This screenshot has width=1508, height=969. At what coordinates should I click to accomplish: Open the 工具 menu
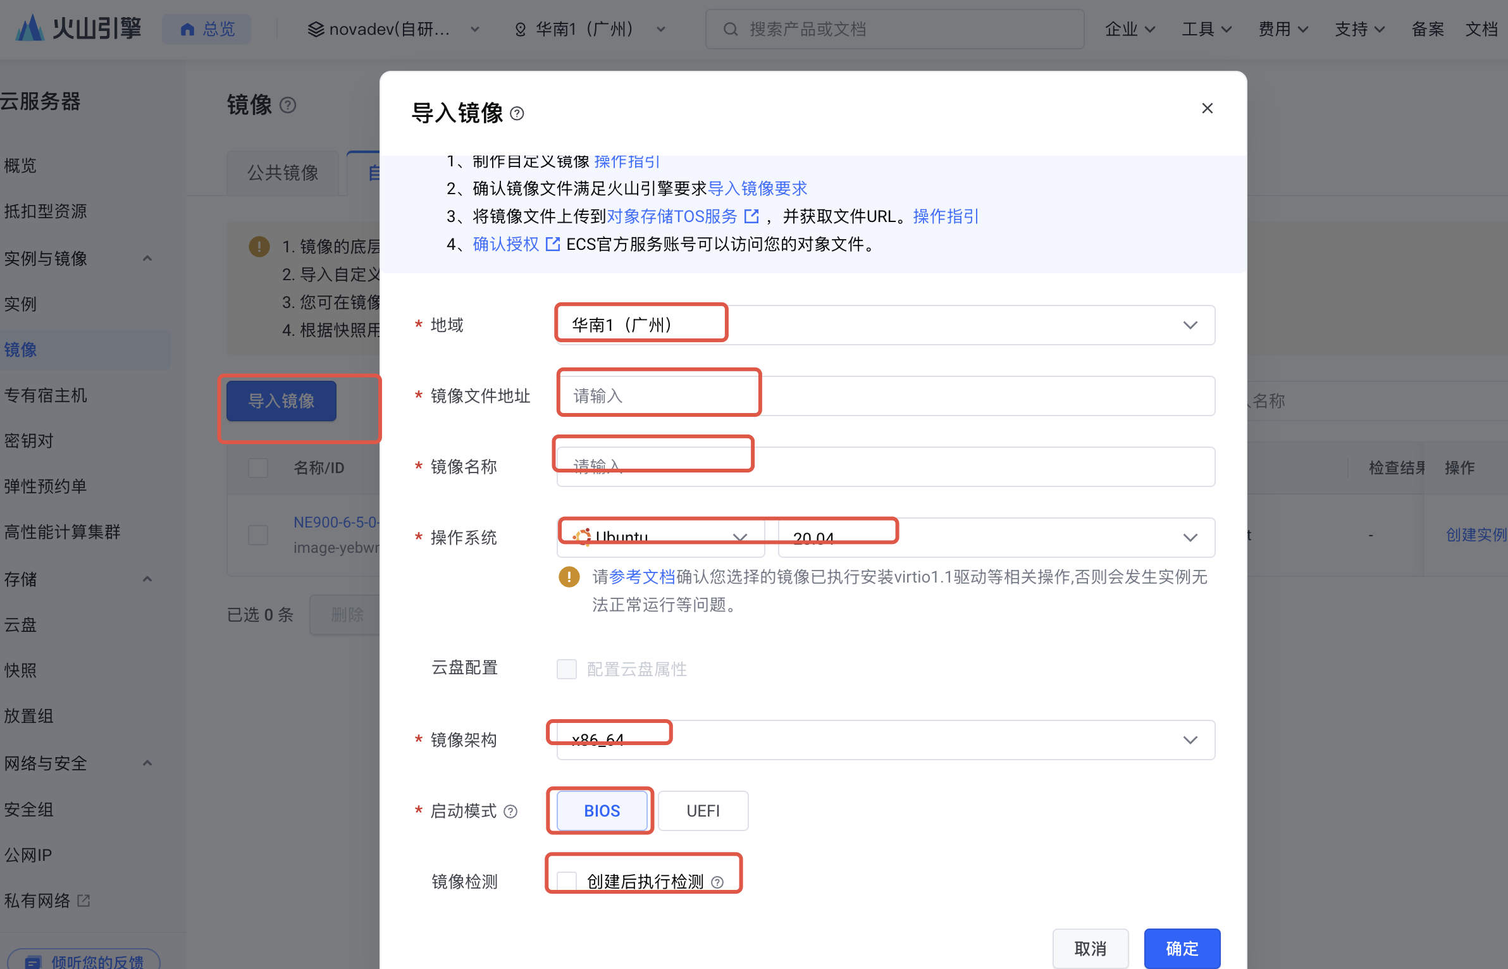[1207, 29]
